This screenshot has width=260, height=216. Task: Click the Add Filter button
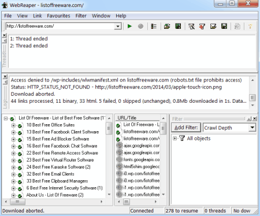(x=186, y=128)
